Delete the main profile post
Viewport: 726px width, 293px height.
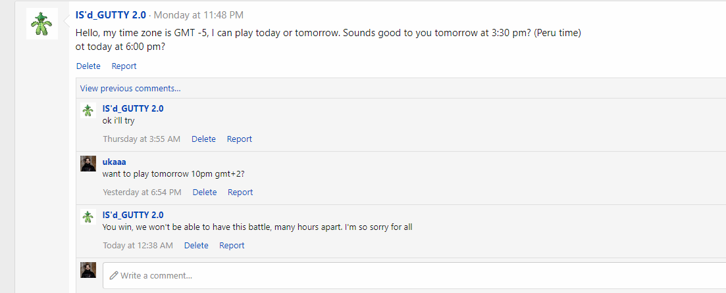88,66
